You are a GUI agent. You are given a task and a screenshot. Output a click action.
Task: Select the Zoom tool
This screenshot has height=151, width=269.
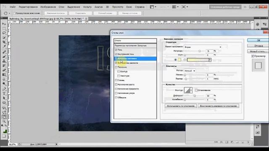coord(4,121)
